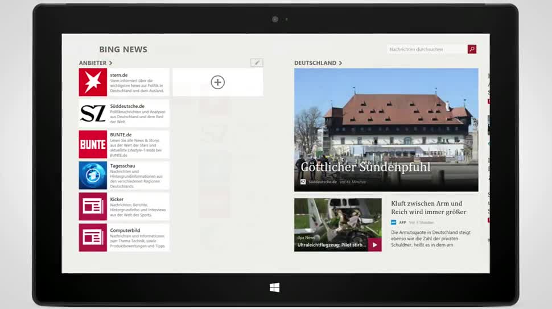
Task: Open the Computerbild newspaper icon tile
Action: pyautogui.click(x=93, y=237)
